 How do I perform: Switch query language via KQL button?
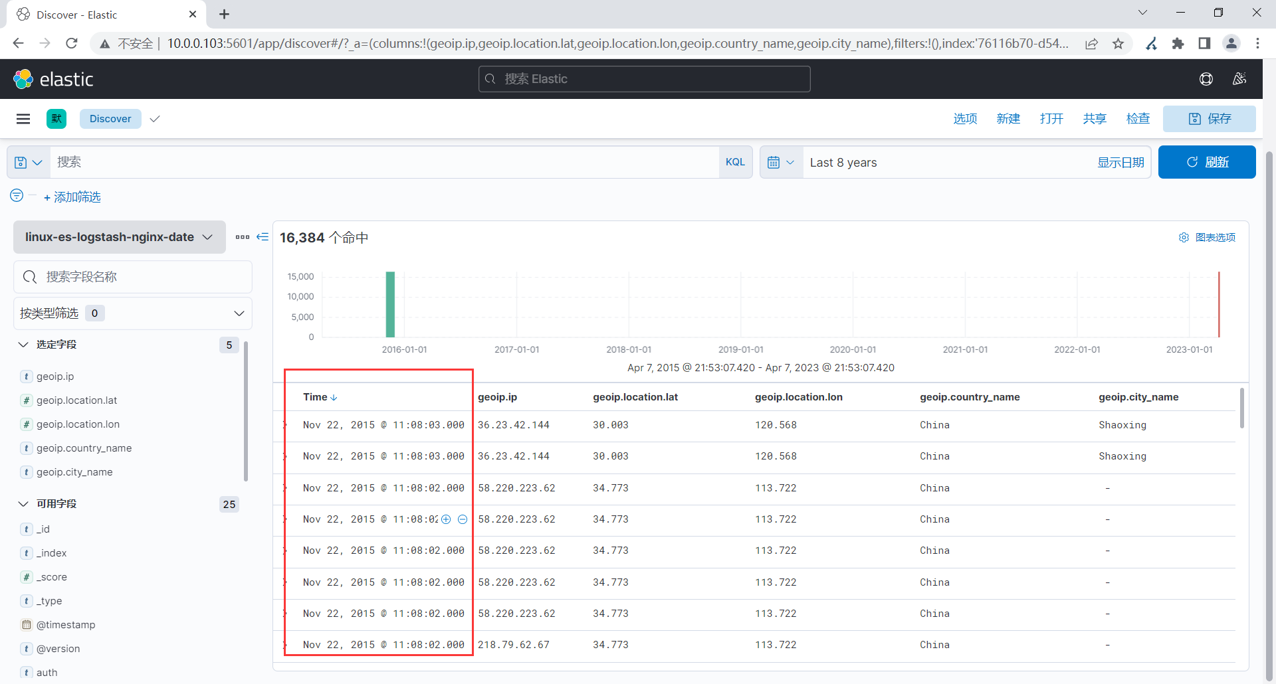coord(735,162)
